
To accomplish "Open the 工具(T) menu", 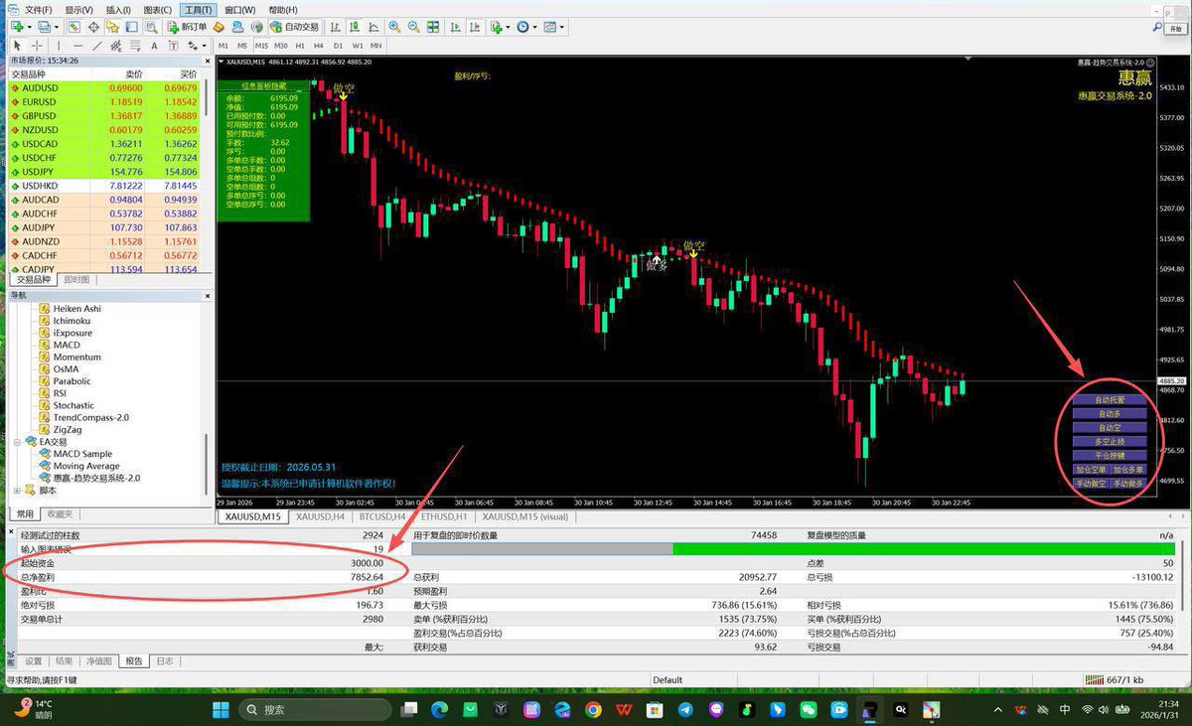I will [199, 10].
